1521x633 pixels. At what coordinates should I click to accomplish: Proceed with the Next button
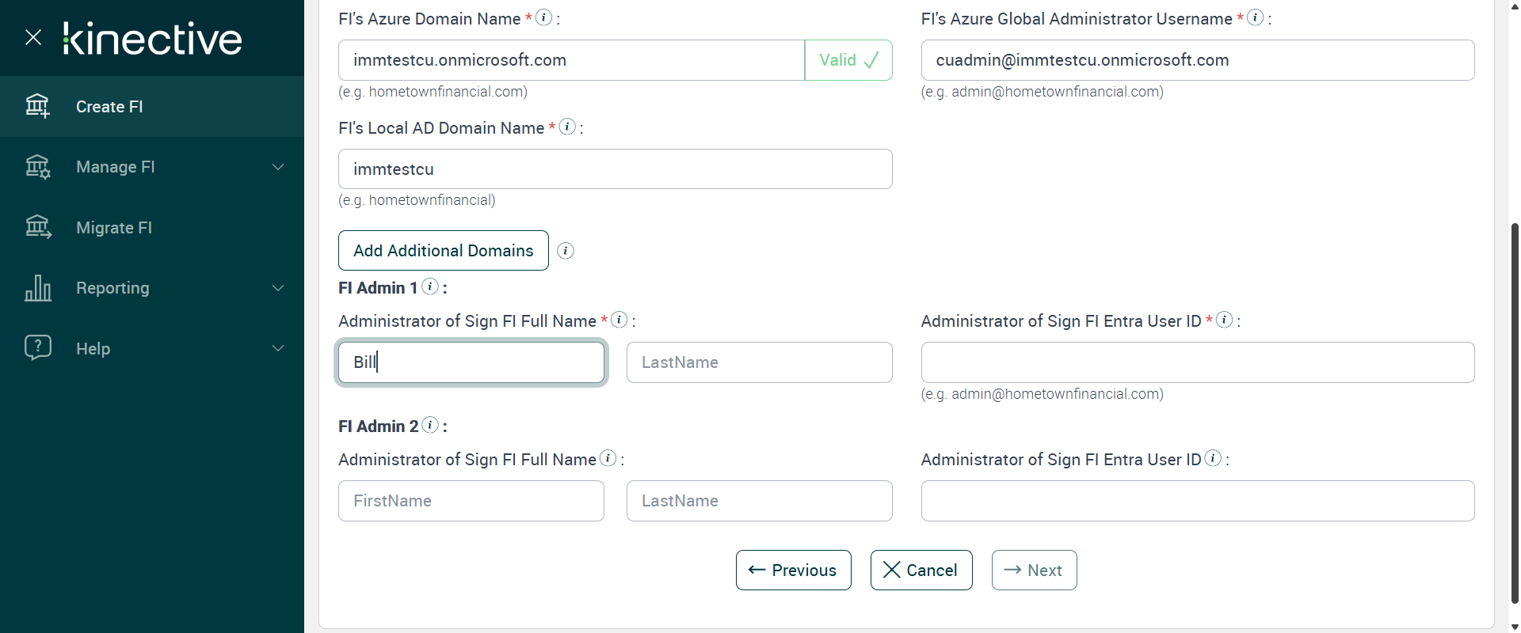click(1034, 570)
